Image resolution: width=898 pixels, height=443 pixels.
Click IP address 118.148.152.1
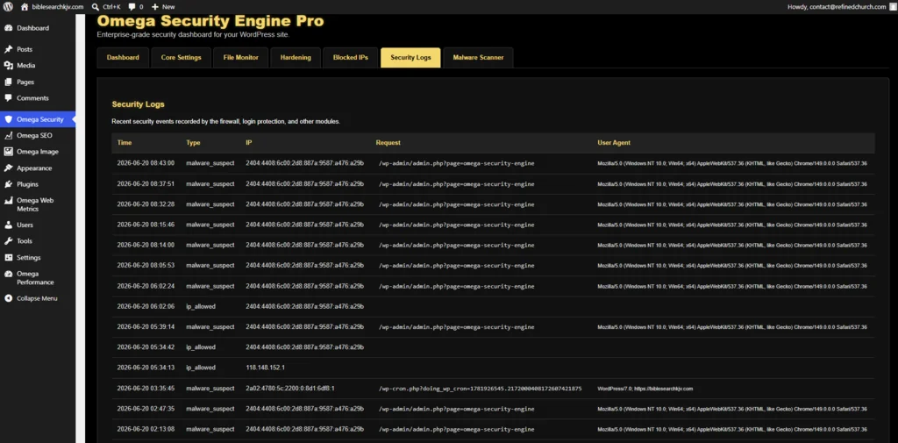pos(265,368)
